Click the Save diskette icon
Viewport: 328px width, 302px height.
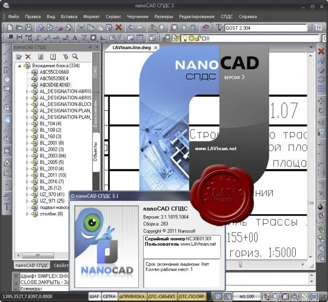click(28, 27)
